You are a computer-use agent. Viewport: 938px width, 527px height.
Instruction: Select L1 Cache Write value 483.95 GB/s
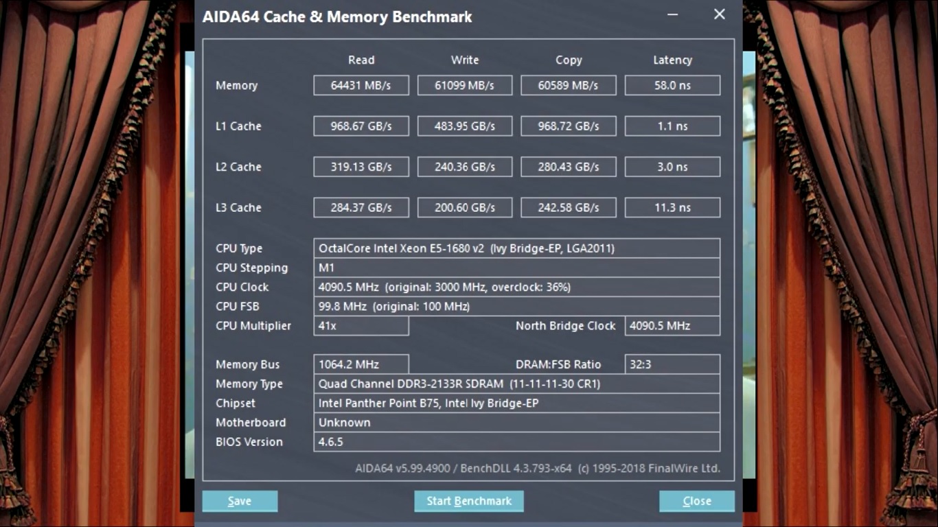(465, 126)
